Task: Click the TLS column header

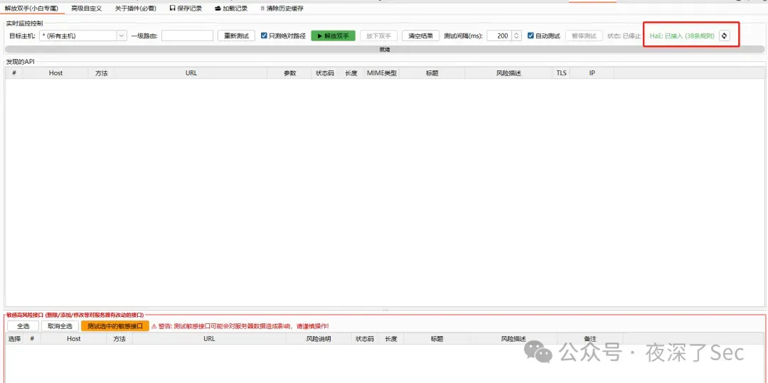Action: click(561, 73)
